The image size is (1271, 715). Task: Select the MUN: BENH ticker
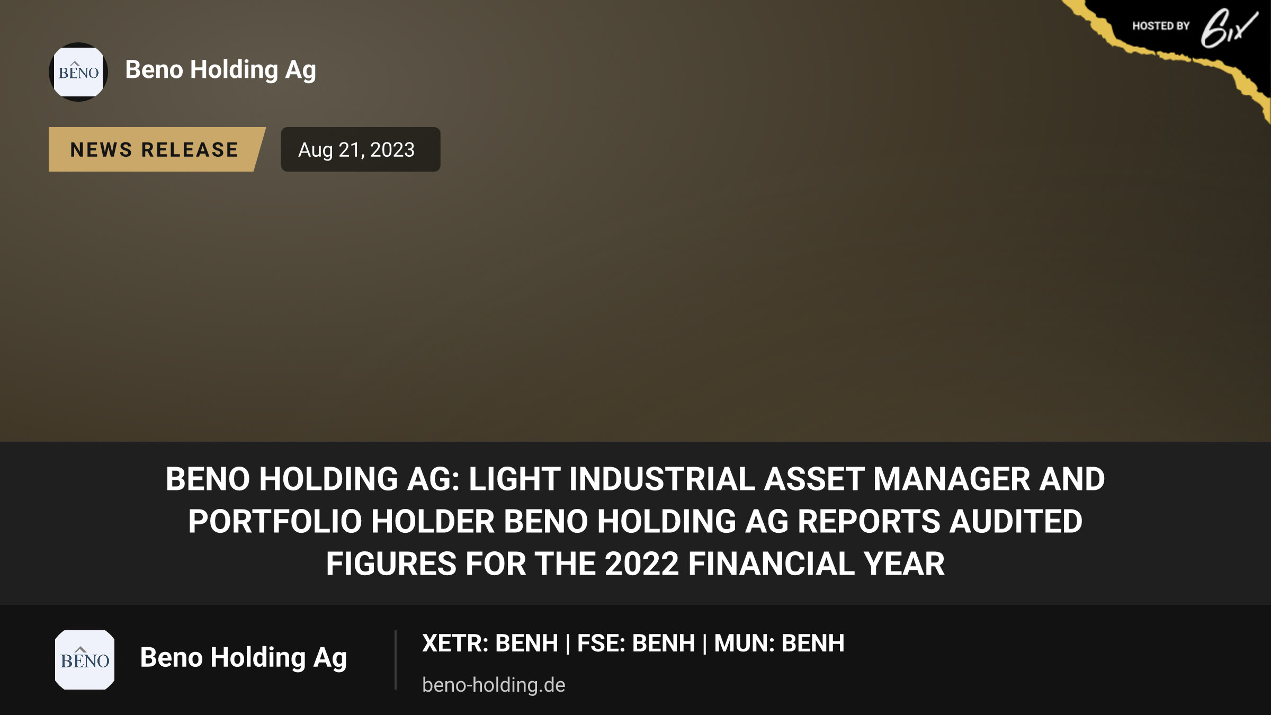pyautogui.click(x=779, y=643)
